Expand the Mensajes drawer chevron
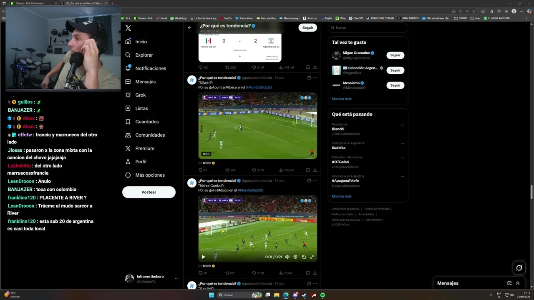This screenshot has width=534, height=300. [518, 283]
